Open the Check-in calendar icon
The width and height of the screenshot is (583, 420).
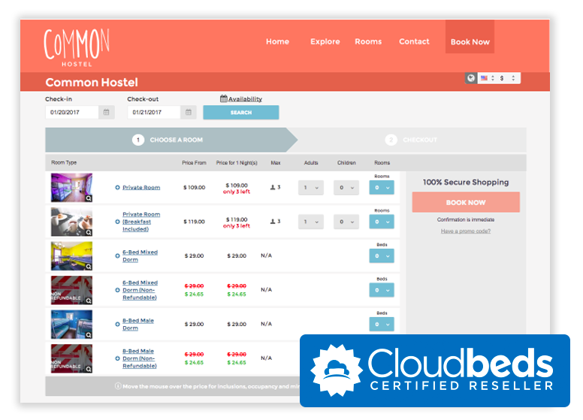click(107, 112)
